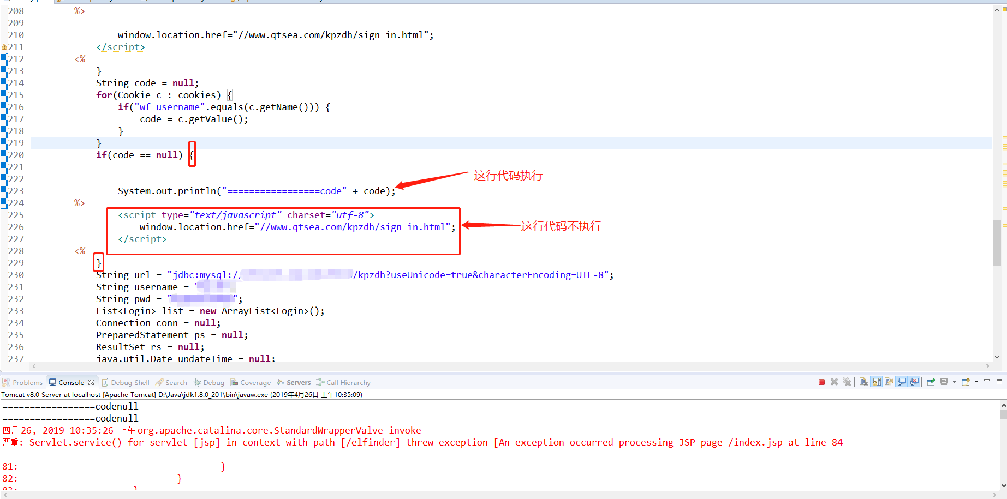Image resolution: width=1007 pixels, height=499 pixels.
Task: Close the Console tab
Action: [x=91, y=382]
